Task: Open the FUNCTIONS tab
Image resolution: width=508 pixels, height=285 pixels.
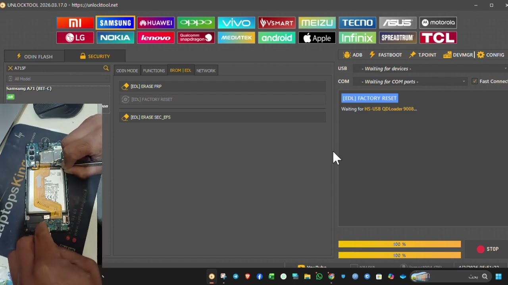Action: [x=154, y=70]
